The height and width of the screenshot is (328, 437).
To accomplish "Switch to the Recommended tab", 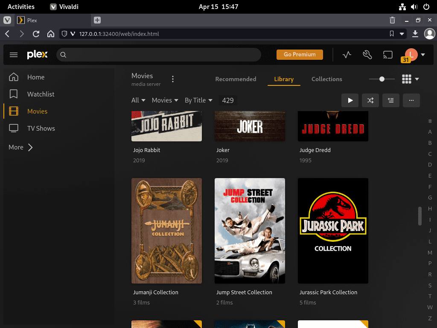I will pyautogui.click(x=236, y=79).
